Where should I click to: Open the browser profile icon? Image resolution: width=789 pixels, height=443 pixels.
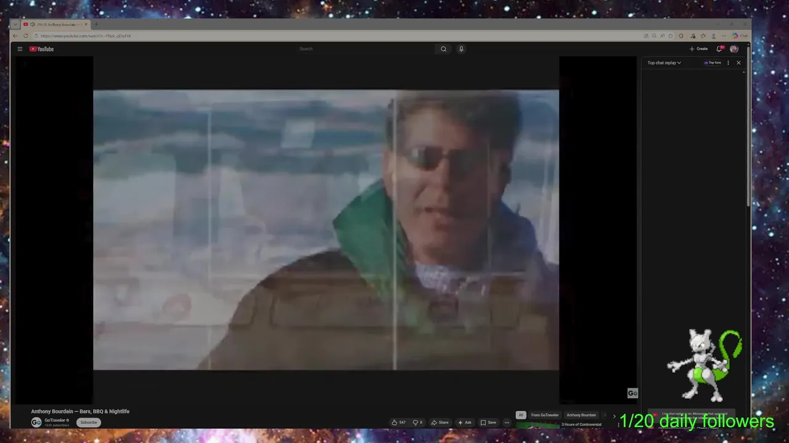(714, 36)
